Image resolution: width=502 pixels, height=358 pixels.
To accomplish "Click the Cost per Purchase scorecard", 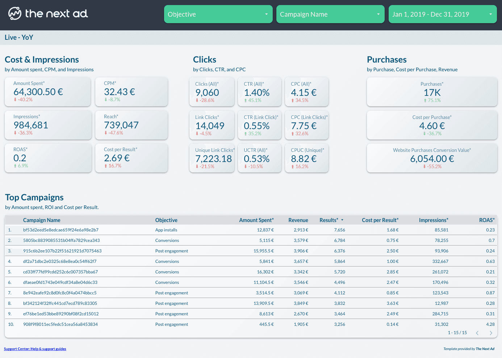I will [432, 125].
